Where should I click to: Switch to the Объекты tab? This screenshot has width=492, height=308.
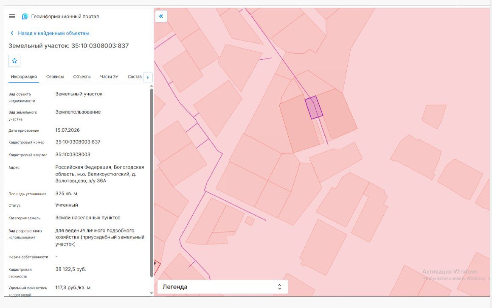(82, 77)
